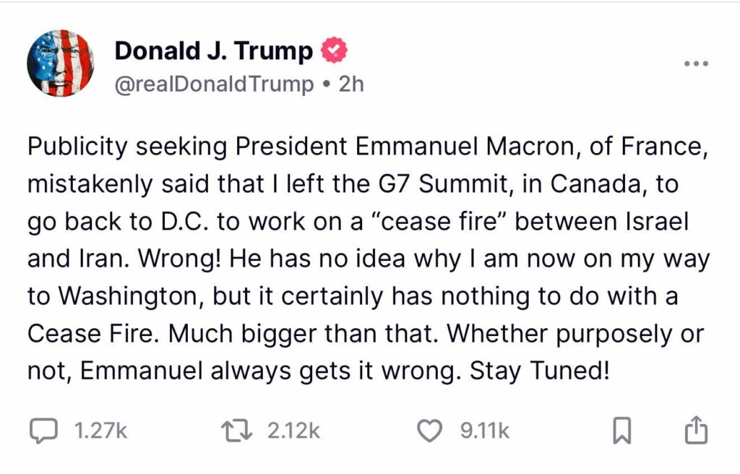The width and height of the screenshot is (740, 474).
Task: Open the flag-painted profile avatar
Action: click(x=61, y=64)
